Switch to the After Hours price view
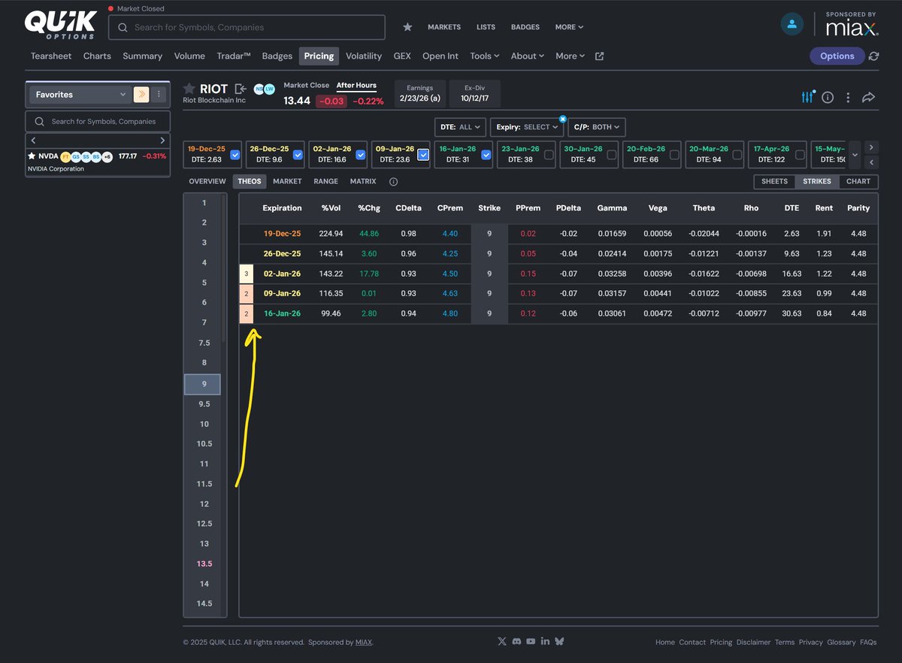This screenshot has width=902, height=663. tap(356, 86)
